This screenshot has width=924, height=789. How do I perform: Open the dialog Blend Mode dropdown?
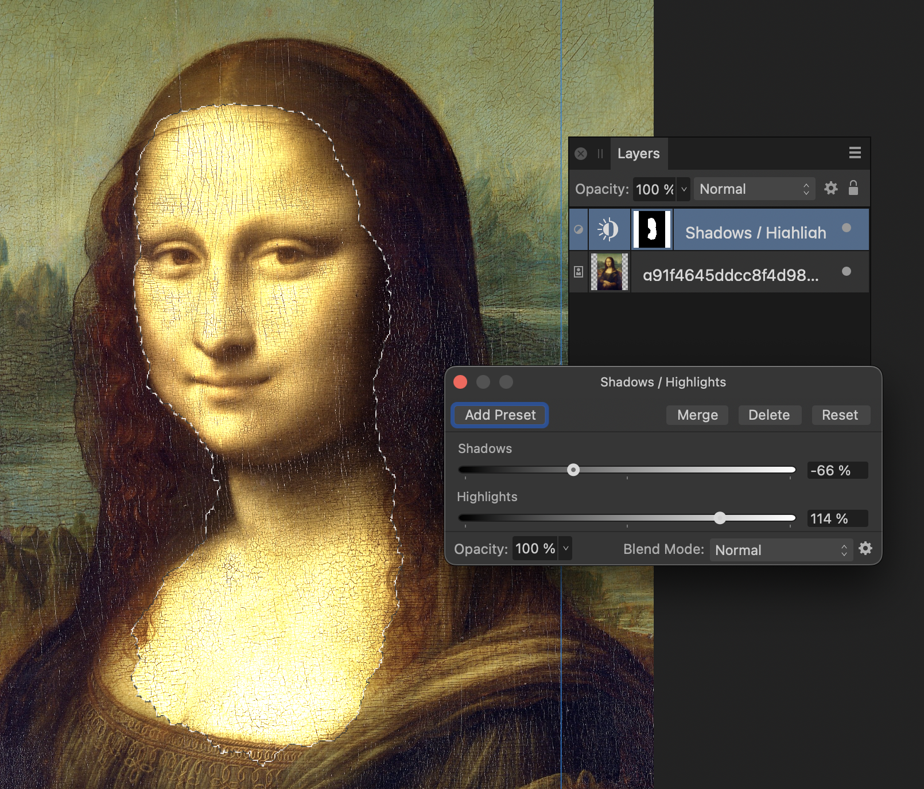click(781, 550)
